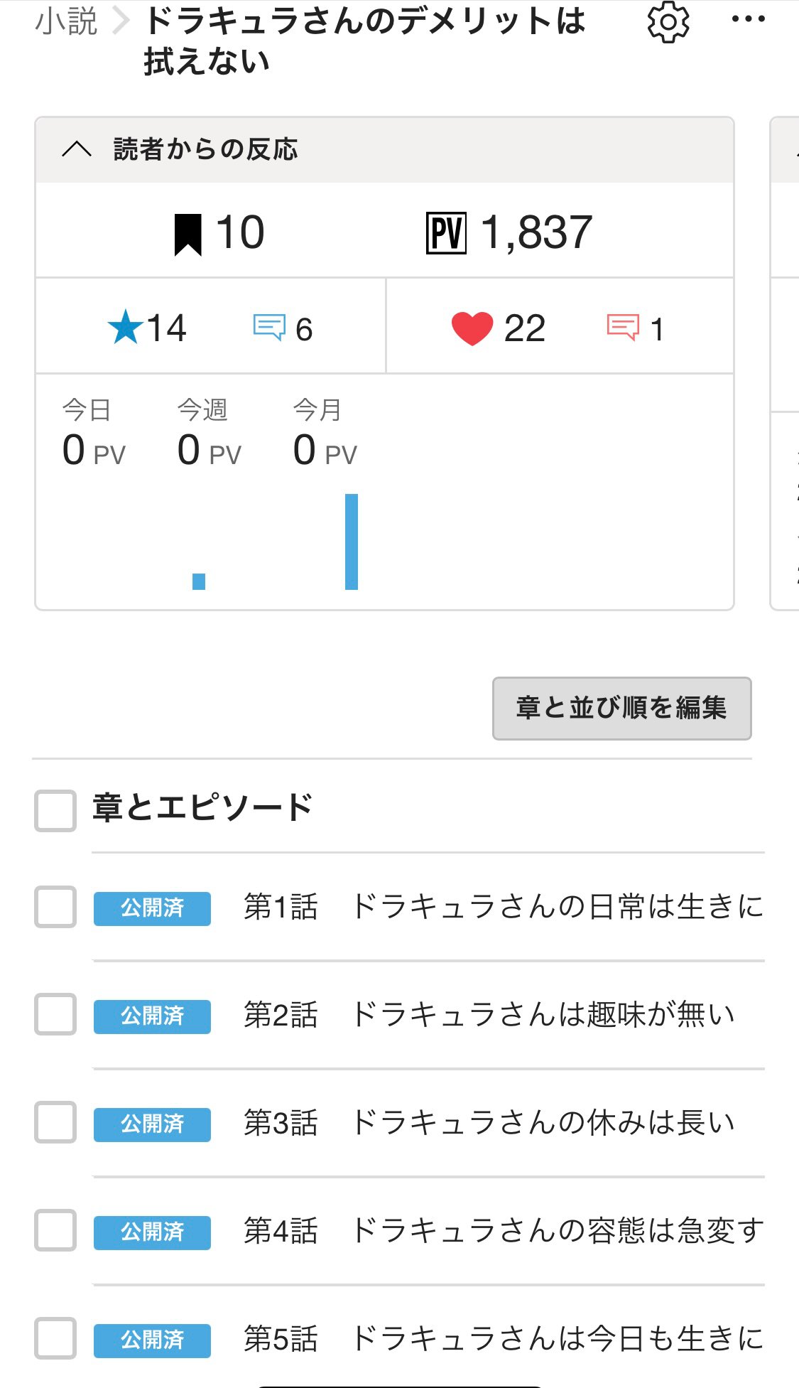This screenshot has height=1388, width=799.
Task: Tap the 公開済 badge on 第5話
Action: [x=152, y=1340]
